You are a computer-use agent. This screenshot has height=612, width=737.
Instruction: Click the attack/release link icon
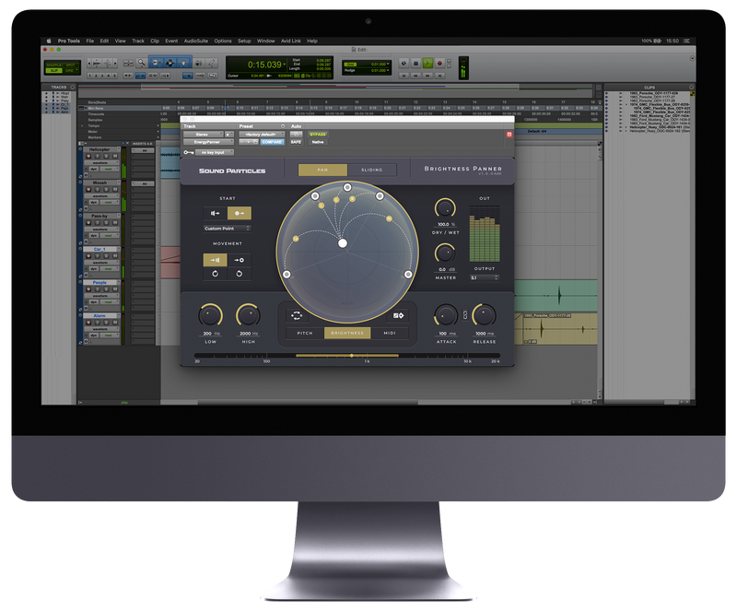coord(466,315)
